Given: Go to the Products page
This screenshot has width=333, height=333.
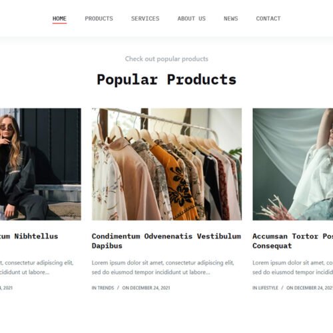Looking at the screenshot, I should 99,19.
